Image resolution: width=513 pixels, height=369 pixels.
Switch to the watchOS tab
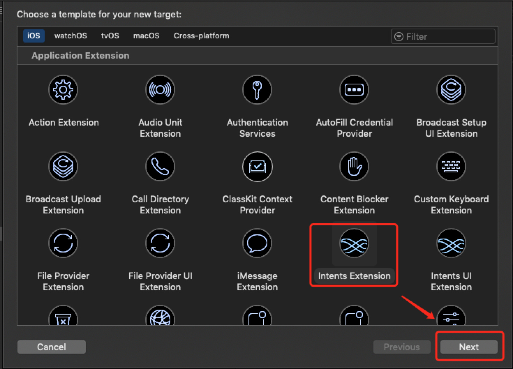[70, 36]
